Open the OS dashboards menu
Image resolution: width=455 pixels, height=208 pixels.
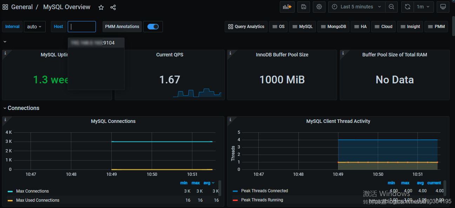(278, 27)
